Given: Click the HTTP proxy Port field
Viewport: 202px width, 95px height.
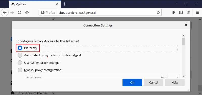Looking at the screenshot, I should (174, 76).
